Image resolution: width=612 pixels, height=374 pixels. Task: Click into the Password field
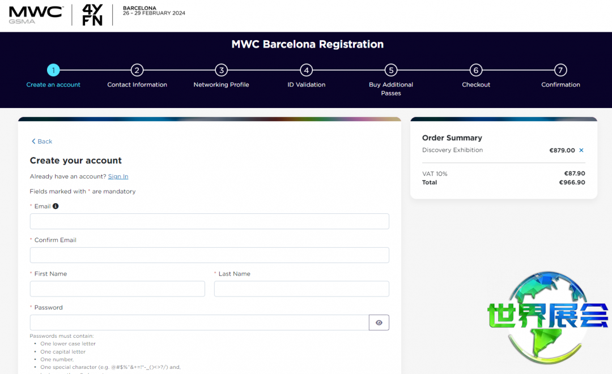pos(199,323)
